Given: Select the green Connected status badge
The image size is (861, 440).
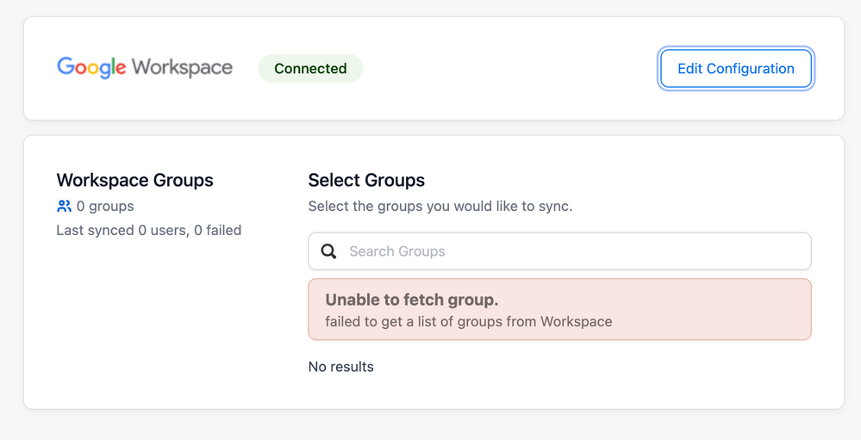Looking at the screenshot, I should pyautogui.click(x=310, y=69).
